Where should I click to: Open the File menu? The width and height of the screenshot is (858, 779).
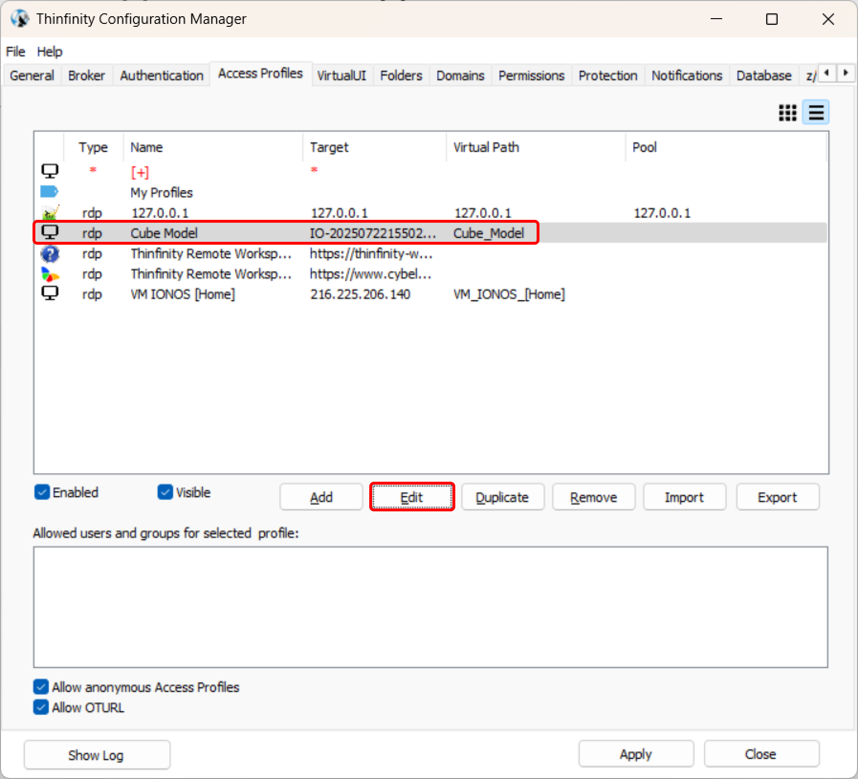coord(16,51)
